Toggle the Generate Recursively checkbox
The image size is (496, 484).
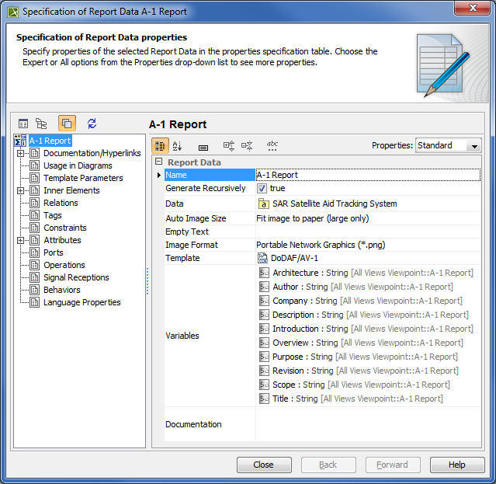pyautogui.click(x=262, y=188)
